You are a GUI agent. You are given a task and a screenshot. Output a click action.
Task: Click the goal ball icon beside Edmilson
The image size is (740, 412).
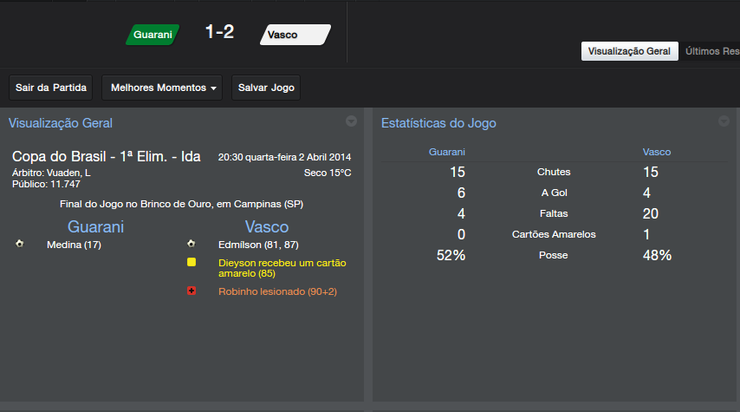pyautogui.click(x=191, y=245)
